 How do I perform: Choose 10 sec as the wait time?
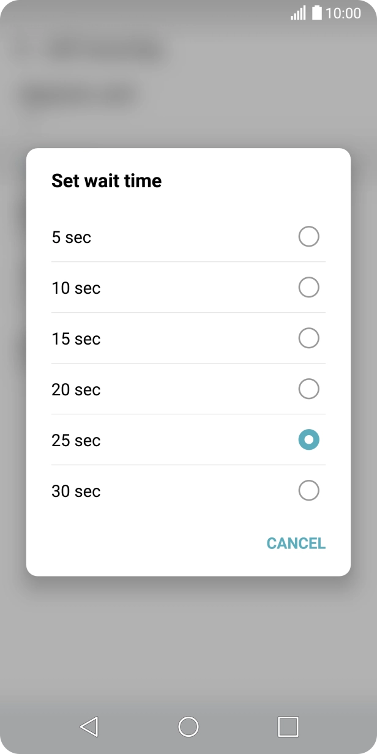point(308,287)
